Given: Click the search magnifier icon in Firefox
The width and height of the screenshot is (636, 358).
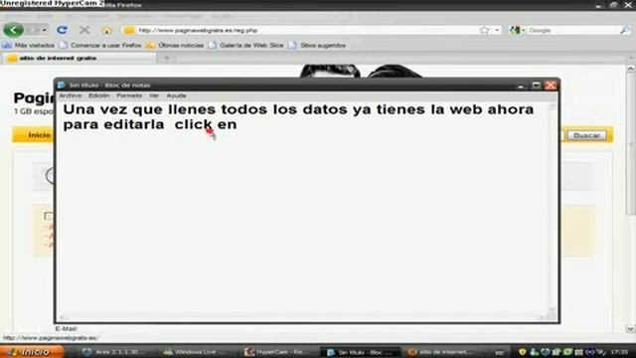Looking at the screenshot, I should click(625, 30).
